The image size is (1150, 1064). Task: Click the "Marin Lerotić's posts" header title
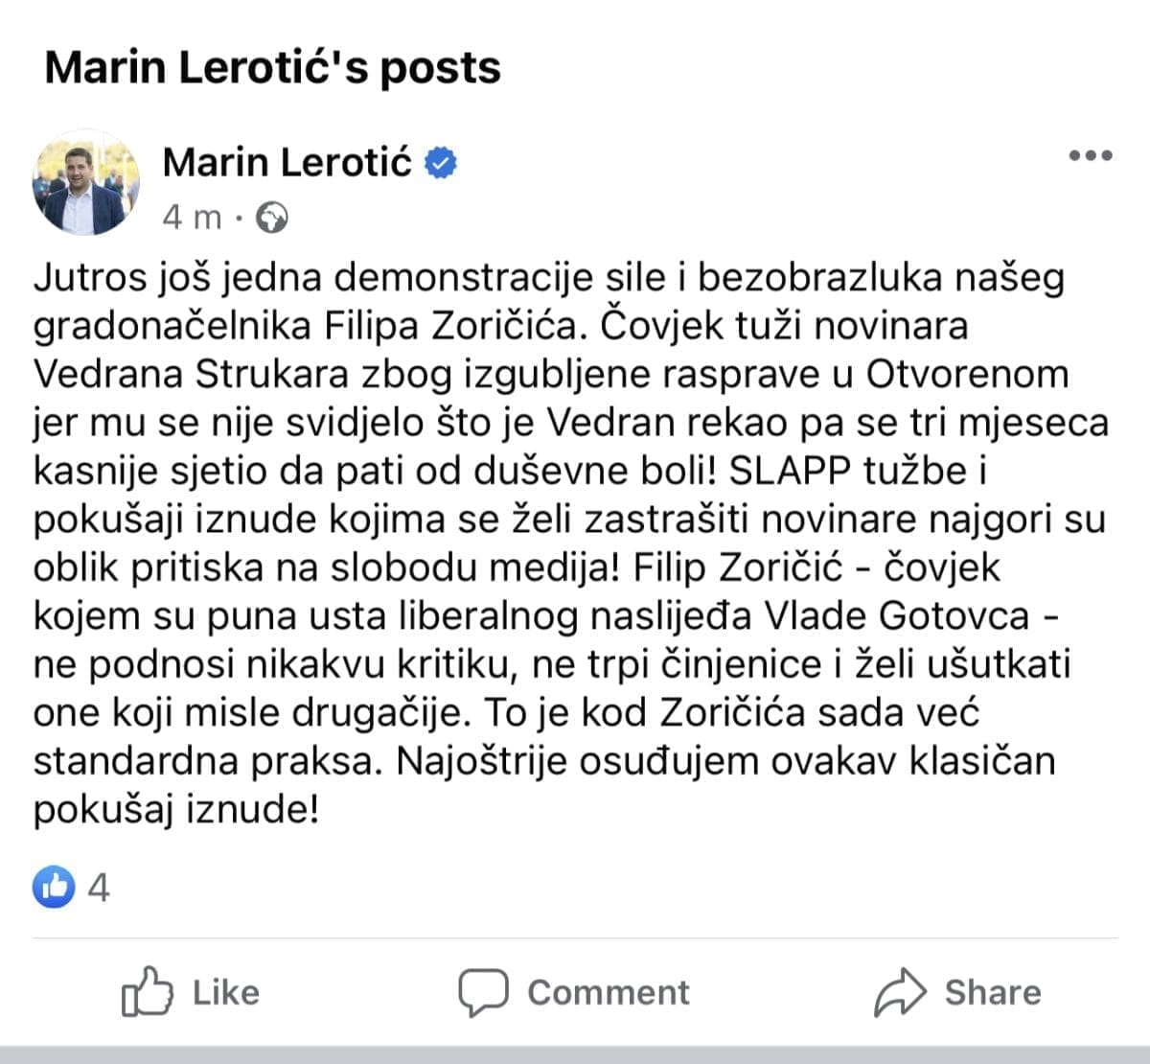click(272, 67)
